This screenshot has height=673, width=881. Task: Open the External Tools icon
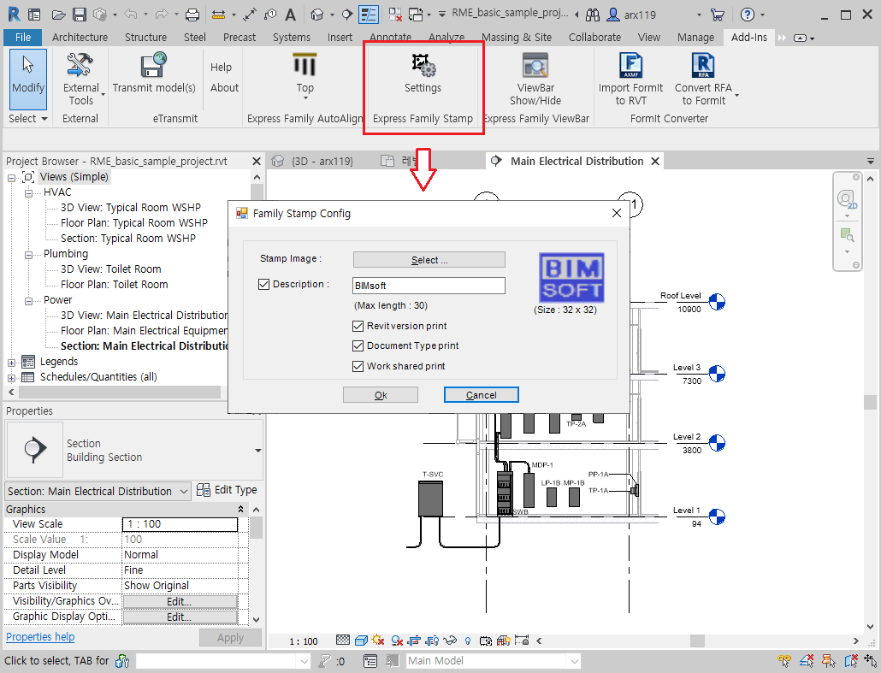pos(81,67)
